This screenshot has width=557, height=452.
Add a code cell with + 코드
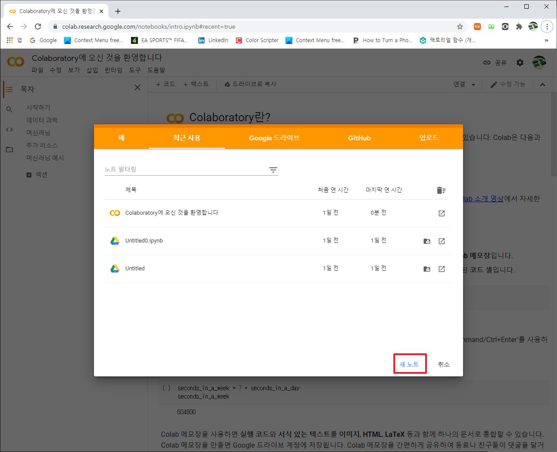point(165,84)
